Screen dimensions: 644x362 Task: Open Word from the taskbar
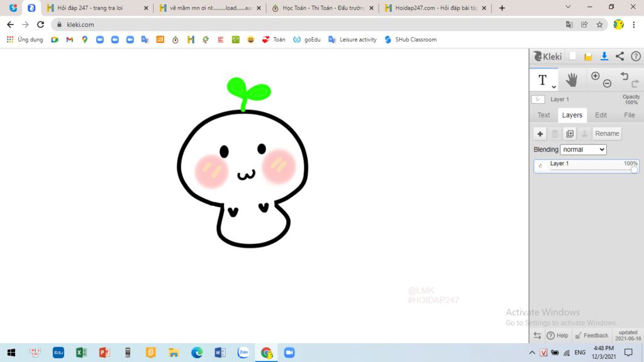[x=219, y=353]
